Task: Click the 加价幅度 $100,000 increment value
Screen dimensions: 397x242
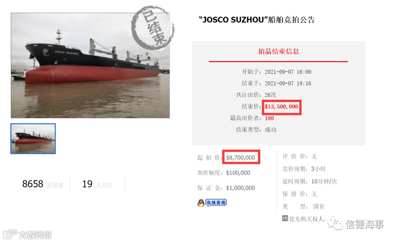Action: click(238, 173)
